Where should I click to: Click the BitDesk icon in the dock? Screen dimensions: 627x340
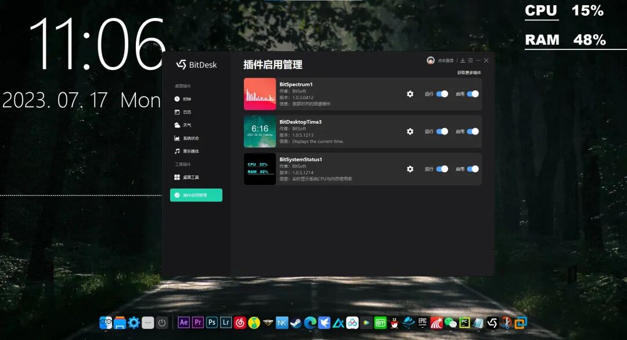coord(492,323)
